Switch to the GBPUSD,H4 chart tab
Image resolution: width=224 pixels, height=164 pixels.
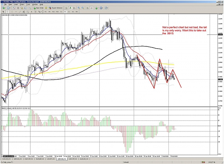18,159
